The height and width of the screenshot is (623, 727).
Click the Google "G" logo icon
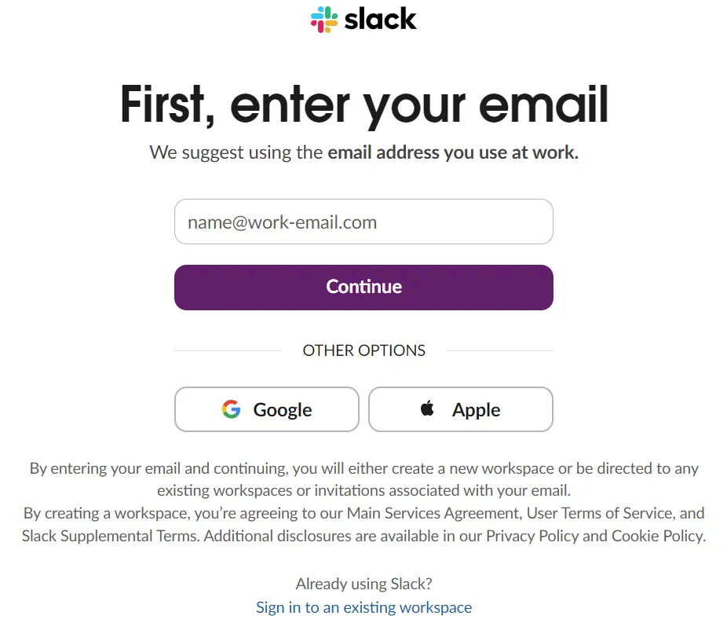(x=231, y=409)
